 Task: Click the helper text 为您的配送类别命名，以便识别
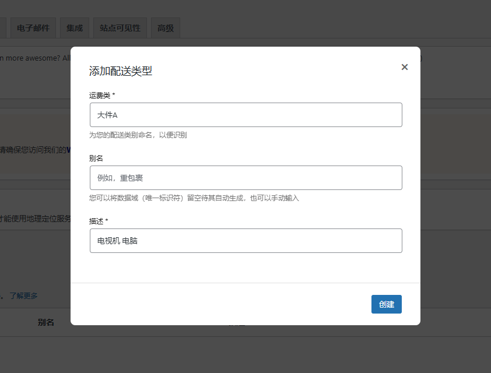pos(139,135)
